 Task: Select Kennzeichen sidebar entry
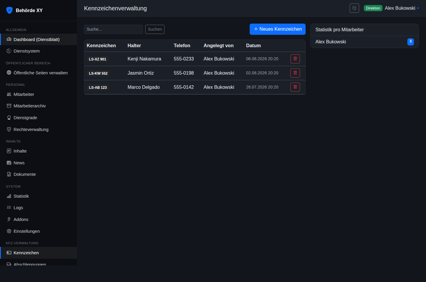point(38,253)
